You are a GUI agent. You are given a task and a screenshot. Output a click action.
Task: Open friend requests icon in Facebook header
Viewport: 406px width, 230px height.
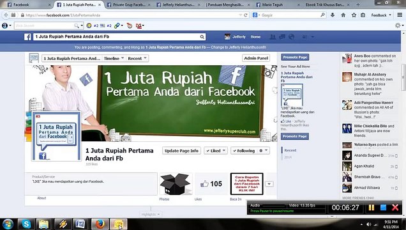coord(273,37)
